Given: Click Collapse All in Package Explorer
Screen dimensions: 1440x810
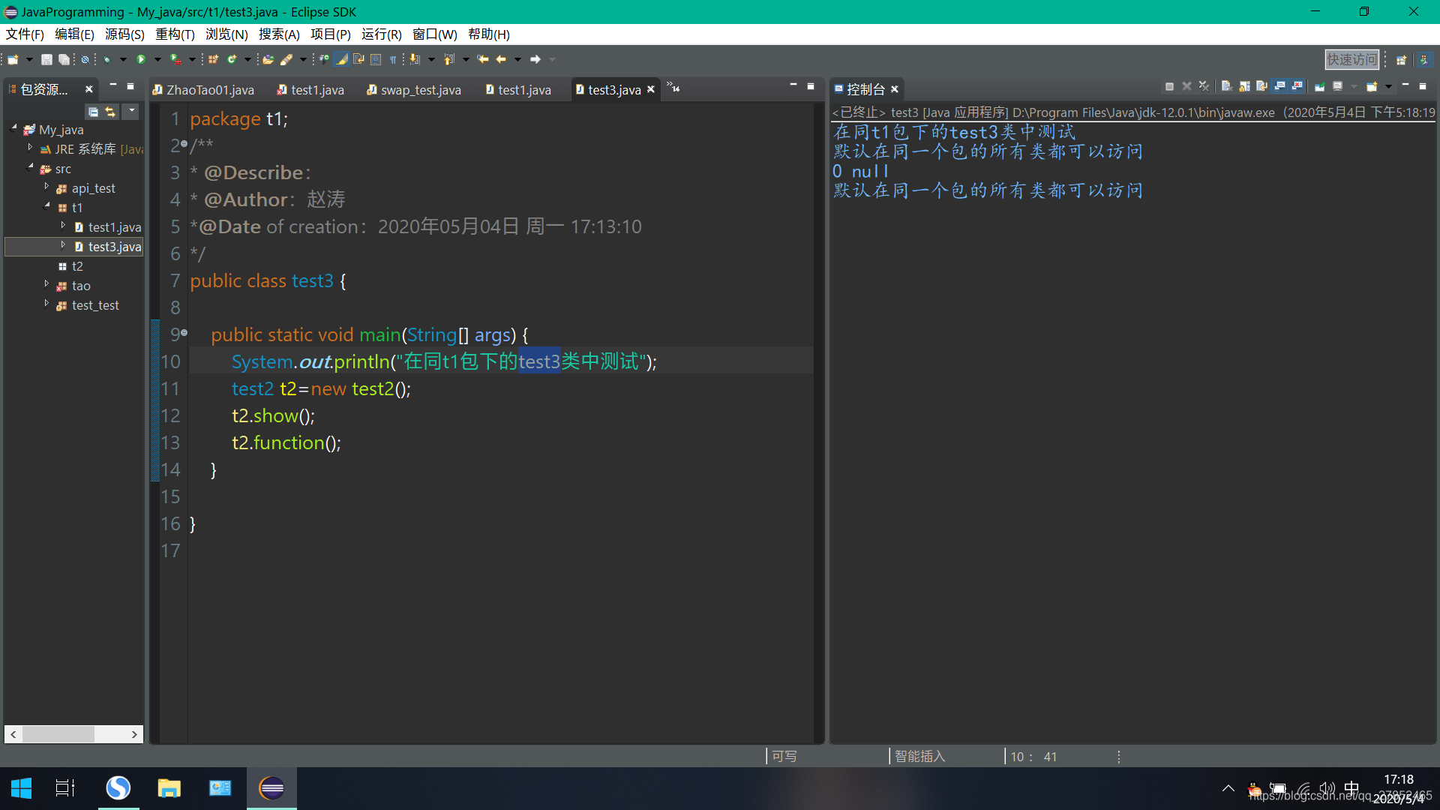Looking at the screenshot, I should (x=93, y=112).
